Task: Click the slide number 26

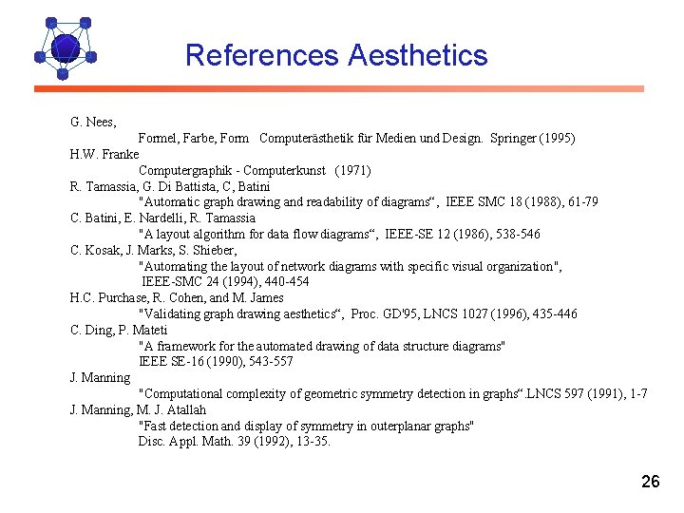Action: 651,482
